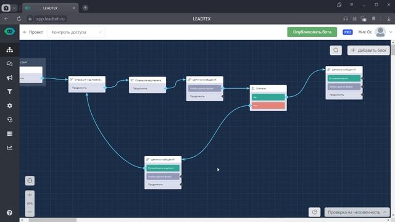Click grey phrase row in chain after Да
The height and width of the screenshot is (222, 395).
click(x=344, y=86)
